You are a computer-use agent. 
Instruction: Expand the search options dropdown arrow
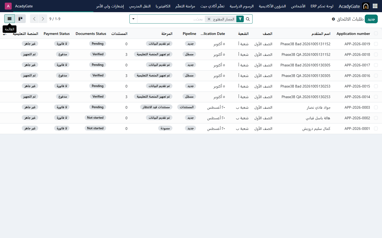(x=133, y=19)
